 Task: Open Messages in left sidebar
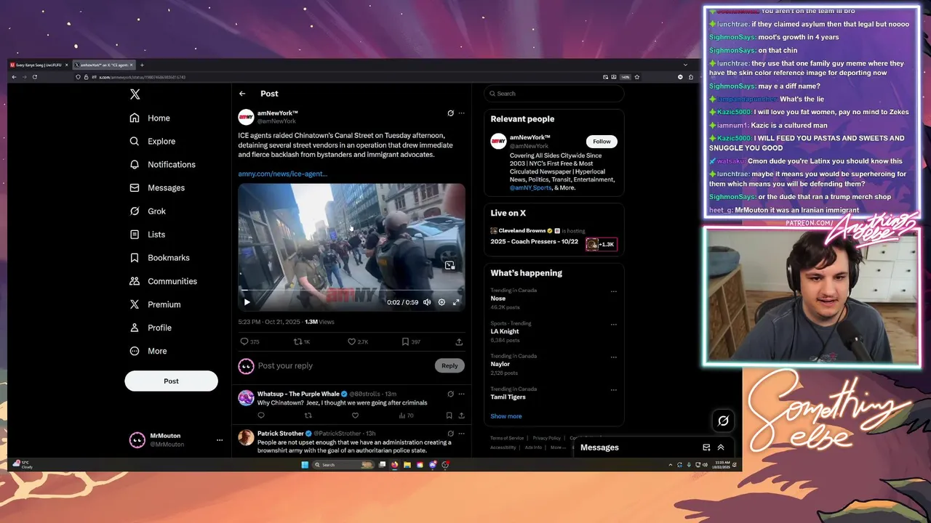click(157, 187)
